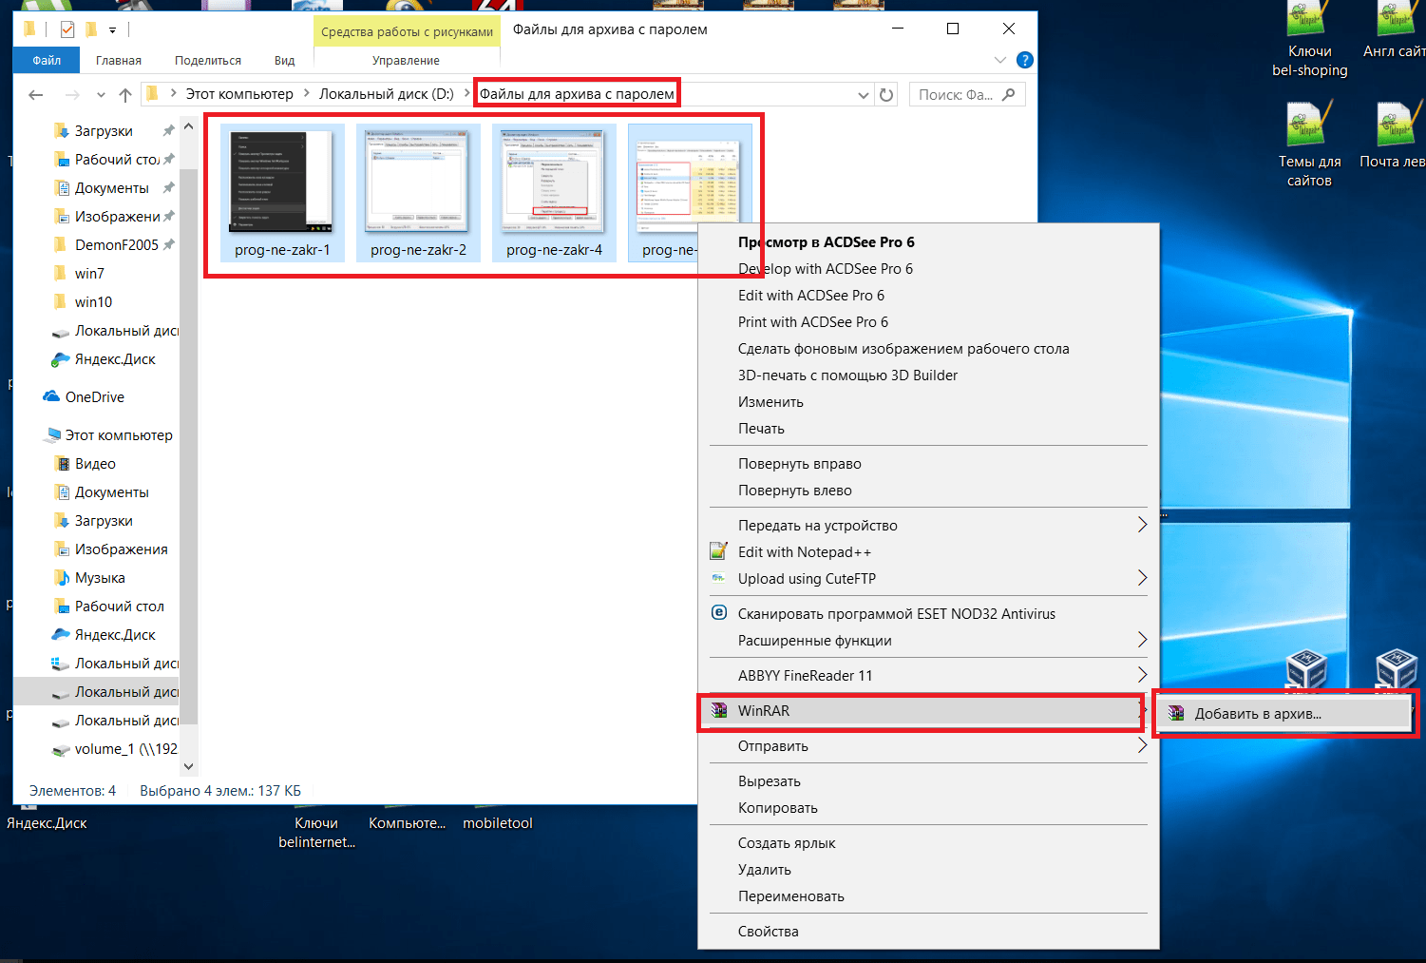This screenshot has width=1426, height=963.
Task: Open the 'Темы для сайтов' desktop icon
Action: click(x=1309, y=143)
